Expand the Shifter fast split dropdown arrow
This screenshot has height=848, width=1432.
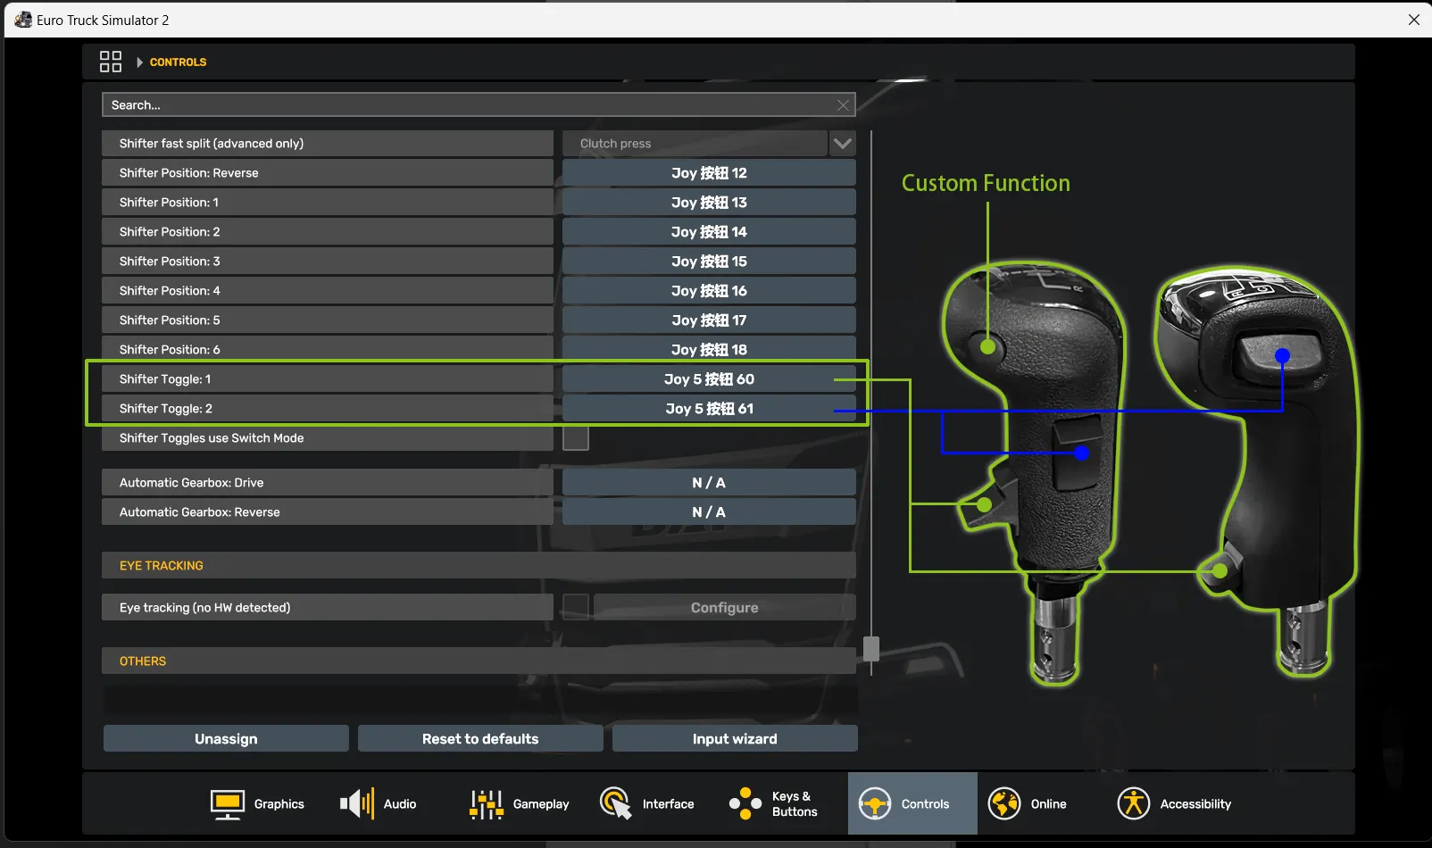click(843, 144)
